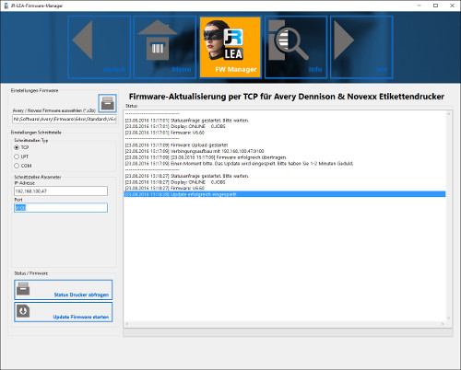Select the FW Manager tile

pos(230,47)
